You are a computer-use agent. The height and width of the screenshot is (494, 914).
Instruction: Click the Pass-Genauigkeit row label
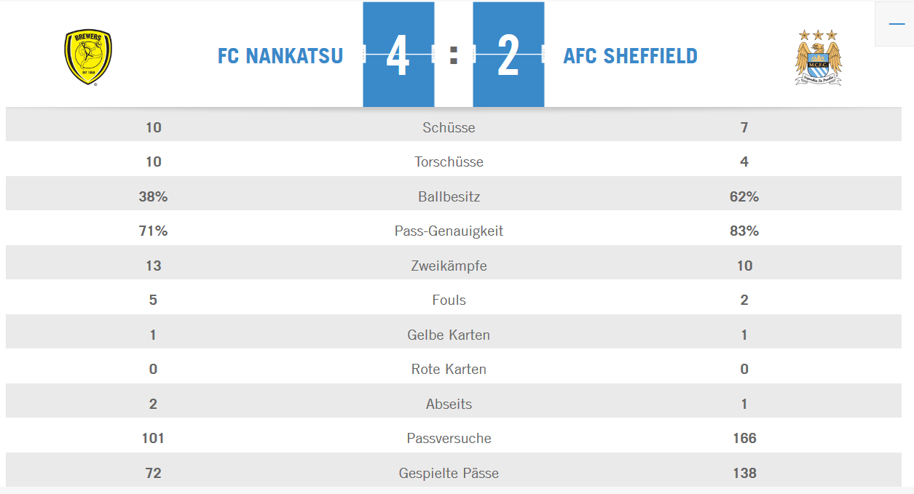click(x=449, y=231)
